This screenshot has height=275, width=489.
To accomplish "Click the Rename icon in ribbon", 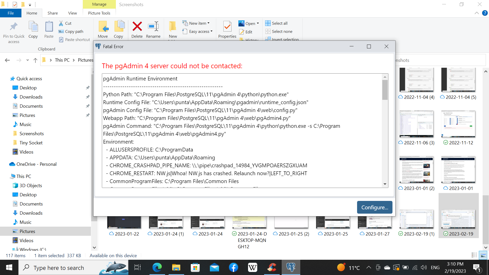I will (x=153, y=26).
